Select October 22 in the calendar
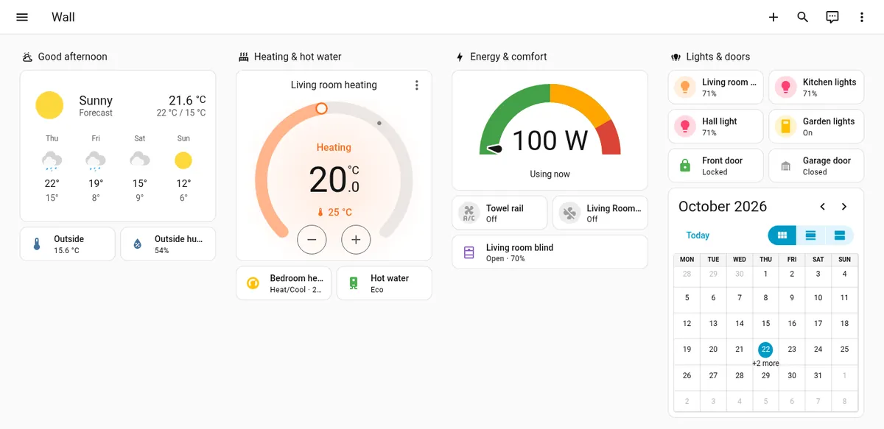Viewport: 884px width, 429px height. pos(766,350)
